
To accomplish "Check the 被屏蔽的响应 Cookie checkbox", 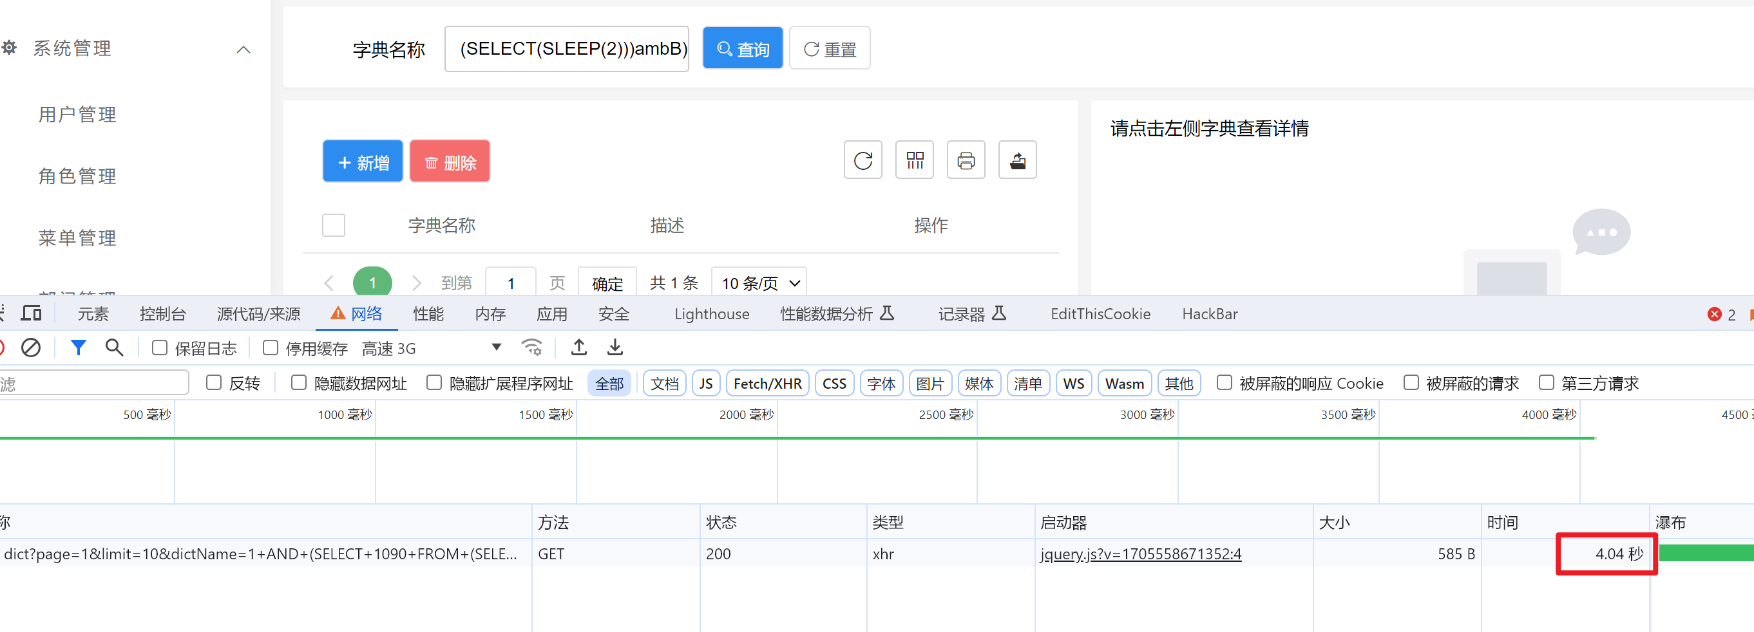I will [x=1225, y=382].
